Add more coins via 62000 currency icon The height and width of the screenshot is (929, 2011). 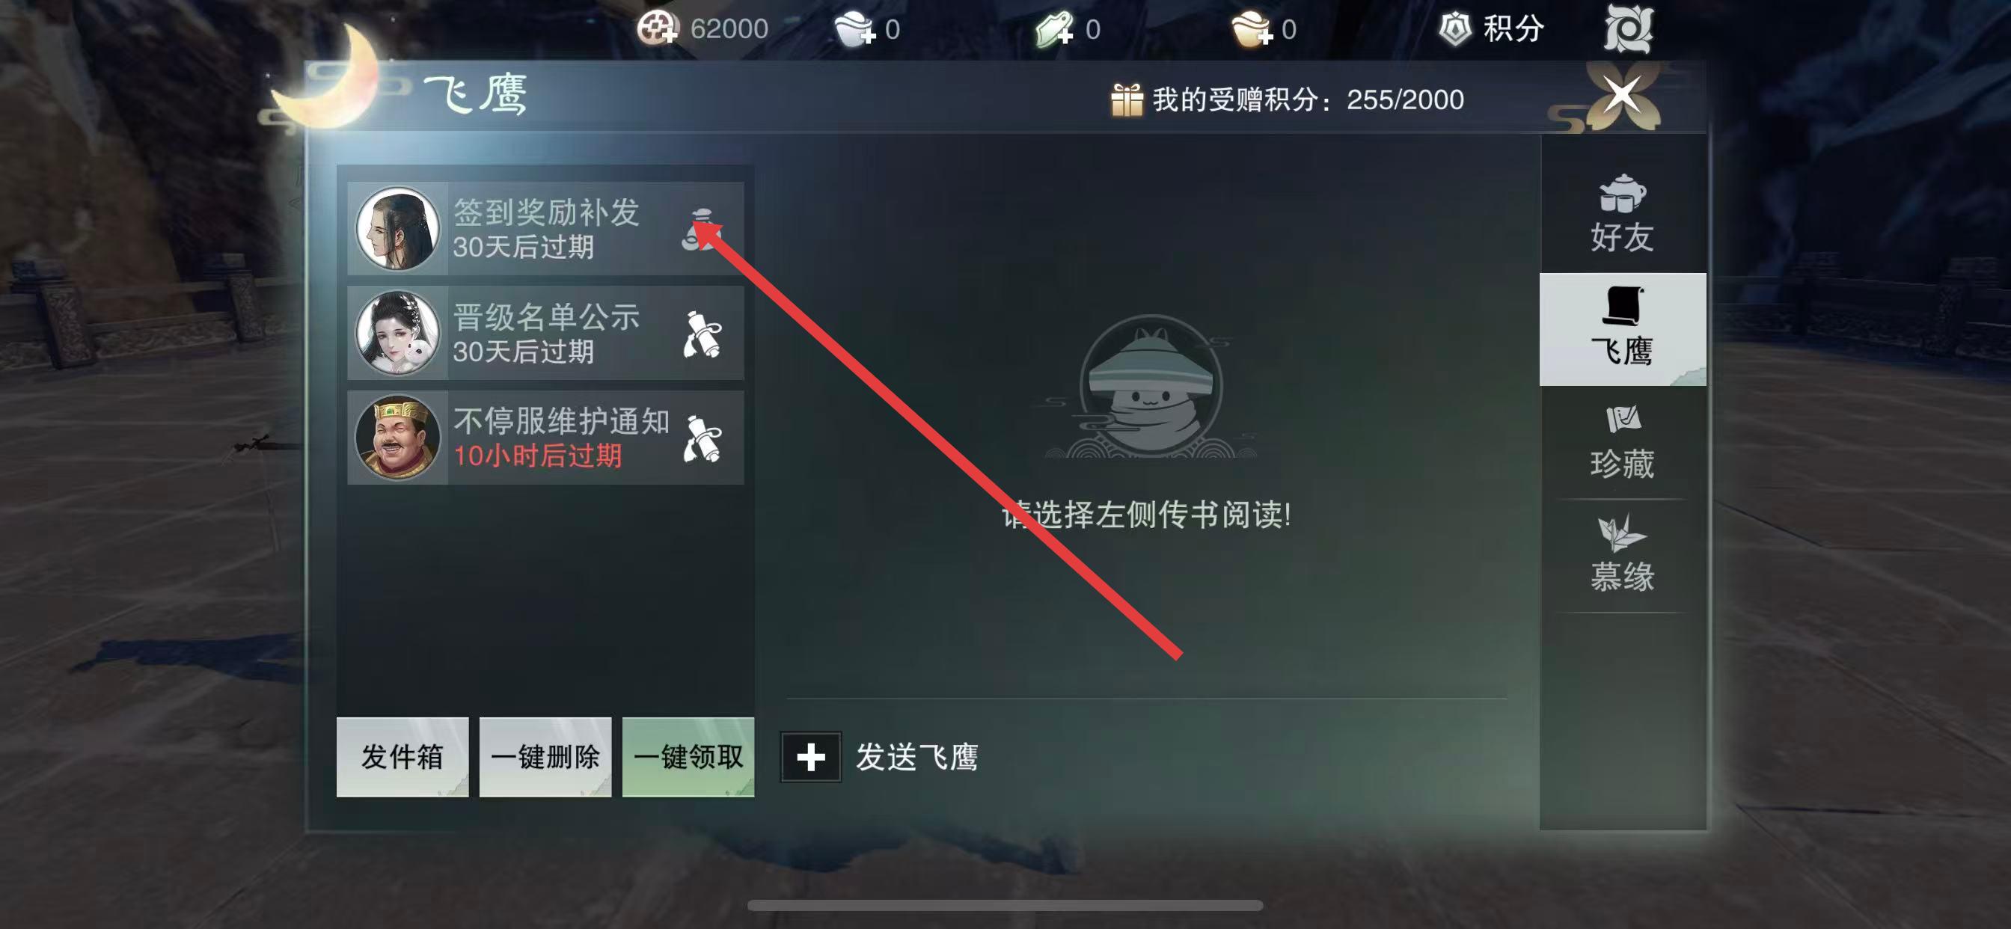(658, 29)
